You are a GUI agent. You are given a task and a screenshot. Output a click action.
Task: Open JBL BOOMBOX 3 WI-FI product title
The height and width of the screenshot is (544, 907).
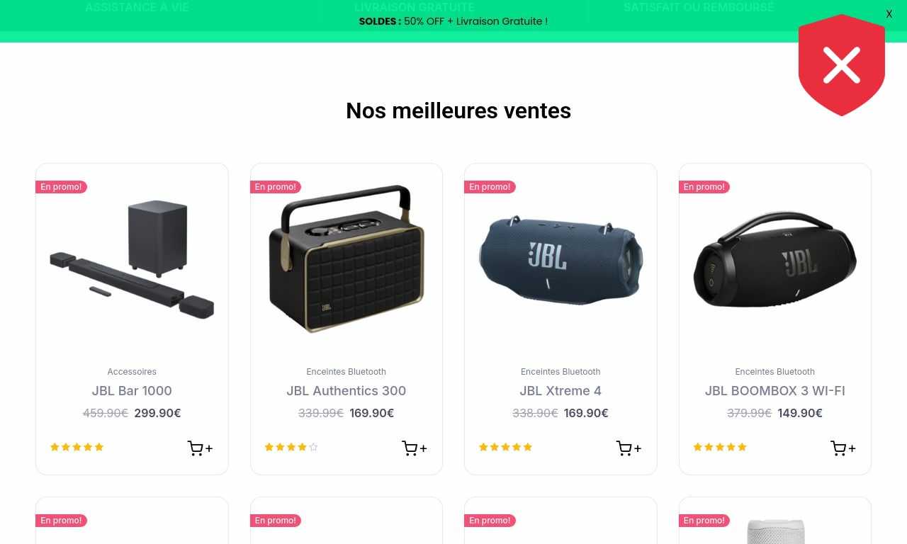pyautogui.click(x=775, y=391)
